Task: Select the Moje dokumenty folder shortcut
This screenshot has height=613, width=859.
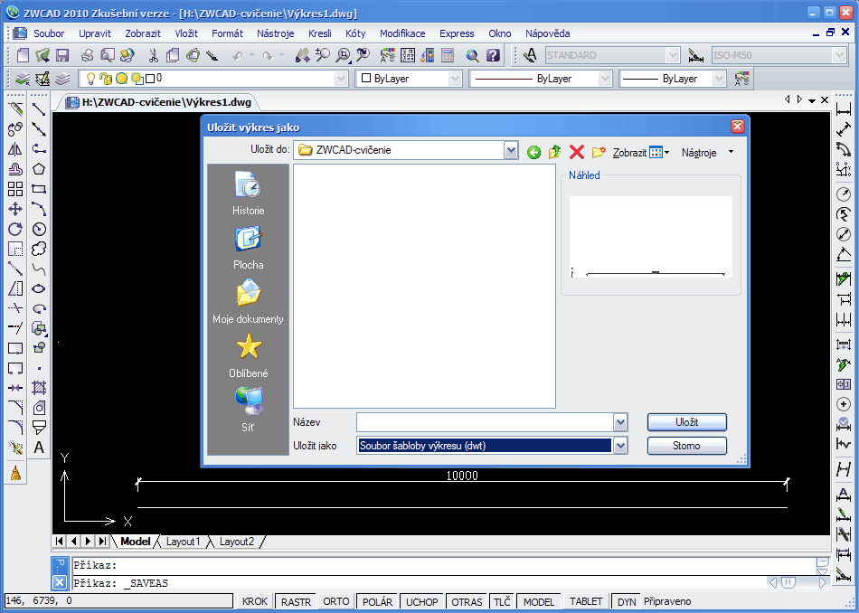Action: [x=248, y=302]
